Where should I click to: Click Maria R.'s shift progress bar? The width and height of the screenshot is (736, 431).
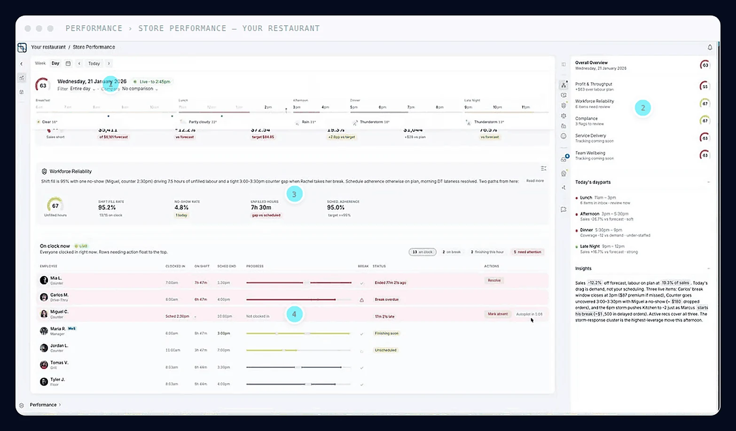tap(298, 333)
